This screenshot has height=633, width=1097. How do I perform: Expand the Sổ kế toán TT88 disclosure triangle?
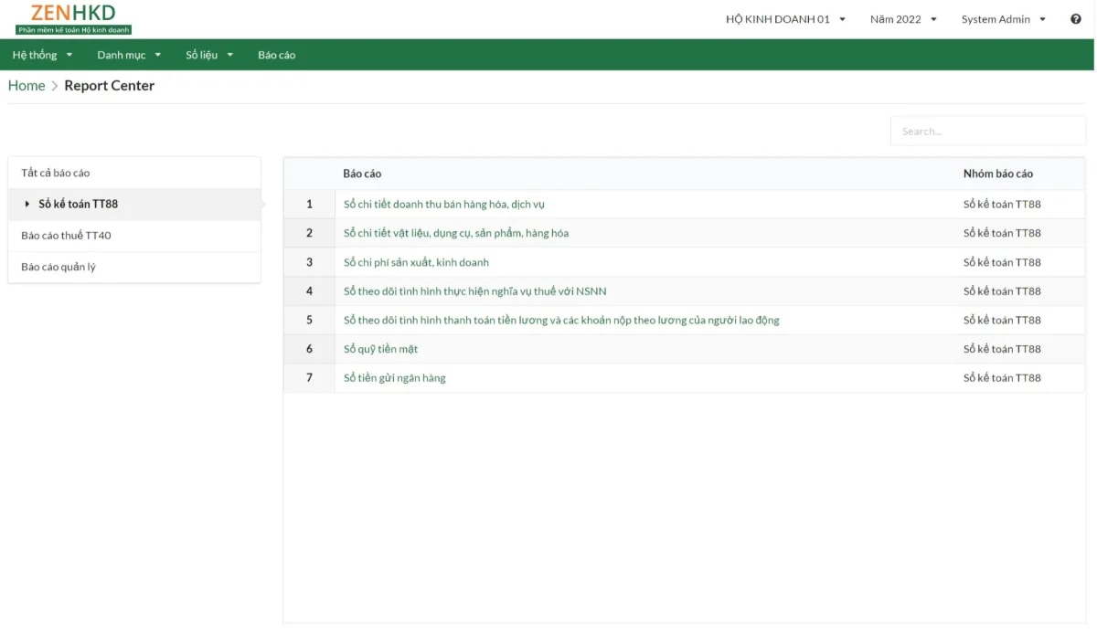coord(27,204)
